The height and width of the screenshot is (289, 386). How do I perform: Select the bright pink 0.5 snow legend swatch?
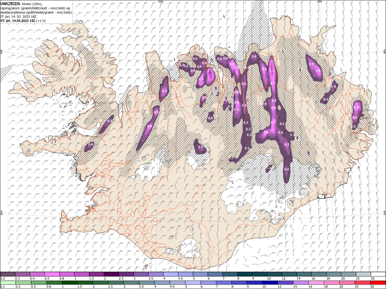click(x=52, y=274)
